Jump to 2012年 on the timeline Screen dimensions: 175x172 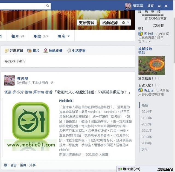tap(147, 124)
